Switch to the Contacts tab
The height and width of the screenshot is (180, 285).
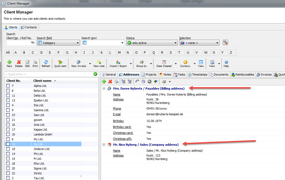click(29, 27)
